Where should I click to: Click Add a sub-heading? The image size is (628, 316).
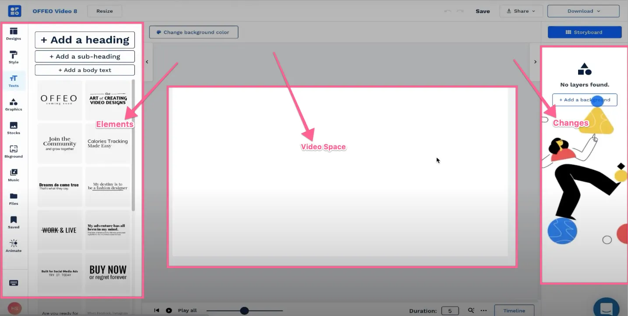[x=85, y=56]
